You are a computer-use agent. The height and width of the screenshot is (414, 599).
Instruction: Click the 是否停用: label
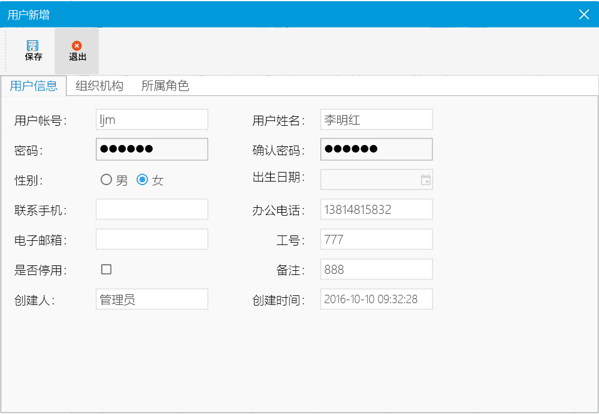point(41,270)
